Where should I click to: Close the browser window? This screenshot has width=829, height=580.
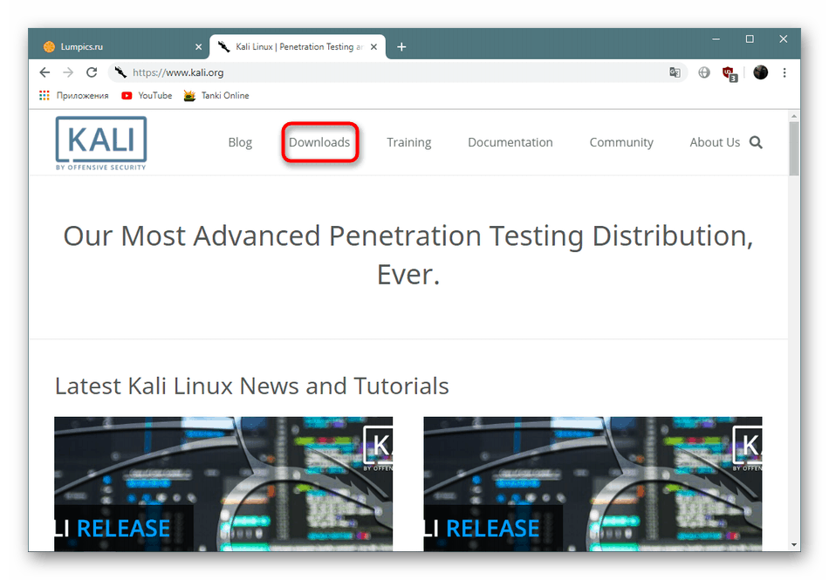[784, 39]
